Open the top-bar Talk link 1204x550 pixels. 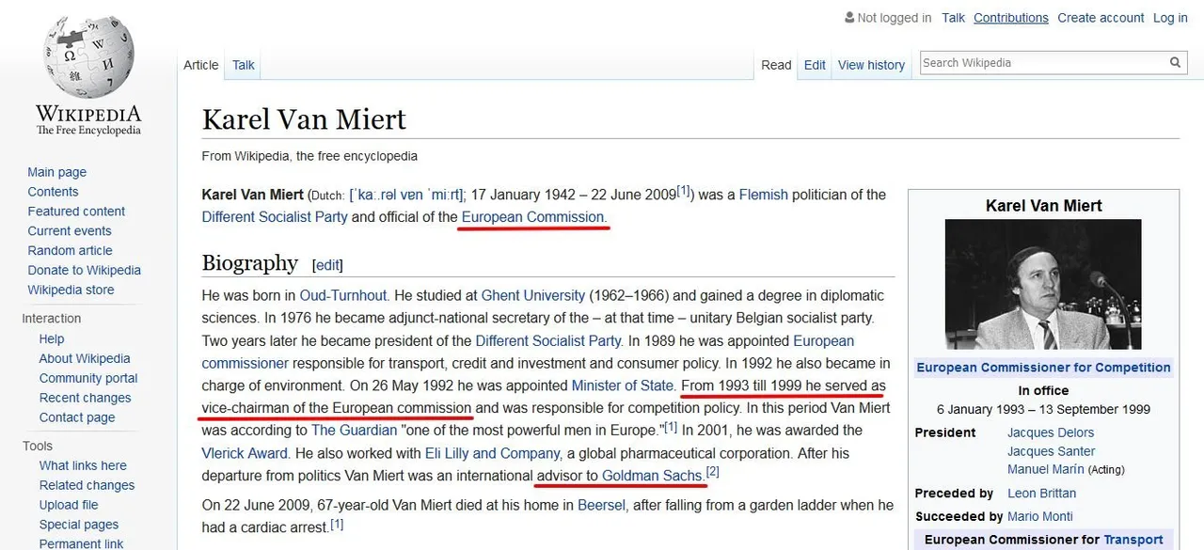[953, 18]
